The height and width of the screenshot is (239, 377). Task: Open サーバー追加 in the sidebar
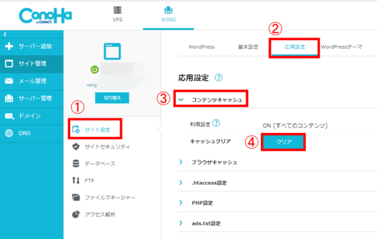click(x=32, y=46)
